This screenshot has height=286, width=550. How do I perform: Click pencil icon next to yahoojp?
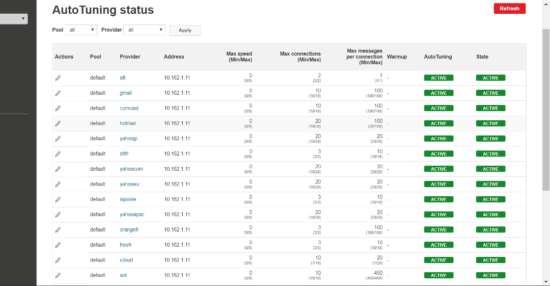tap(58, 139)
